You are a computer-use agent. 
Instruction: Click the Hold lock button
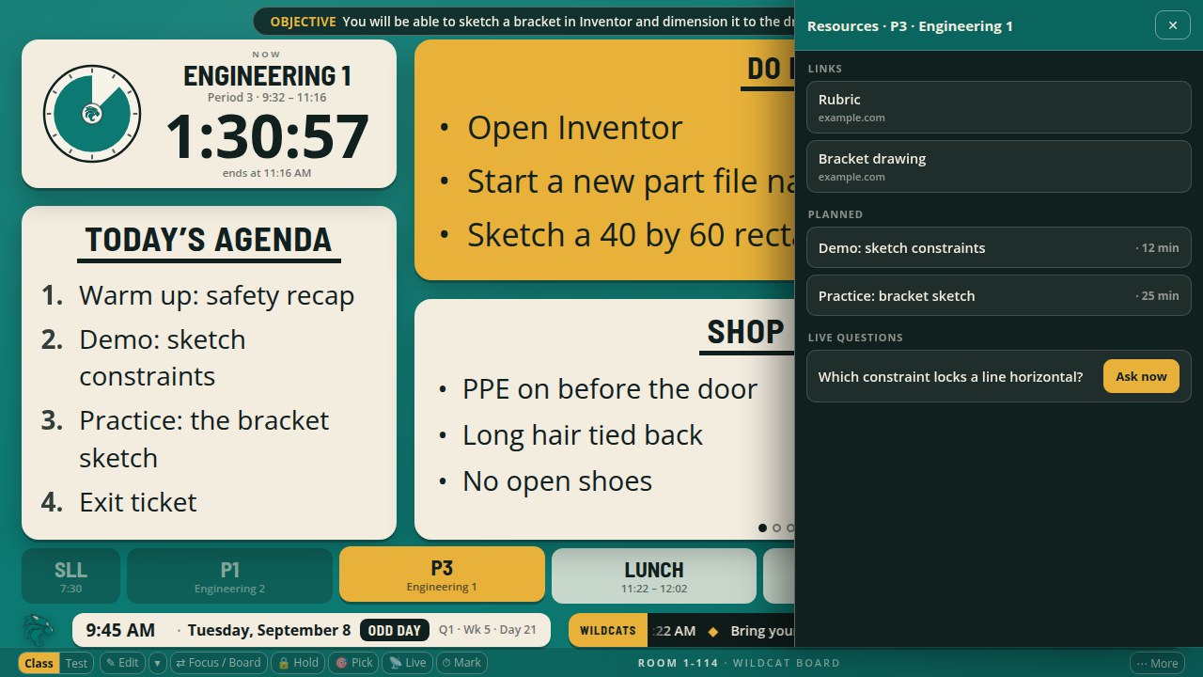pyautogui.click(x=298, y=663)
